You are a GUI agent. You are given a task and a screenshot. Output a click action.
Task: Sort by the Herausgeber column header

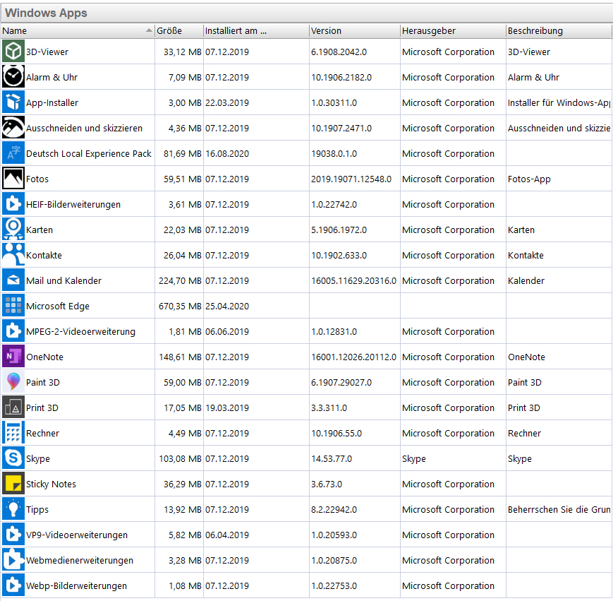[453, 31]
